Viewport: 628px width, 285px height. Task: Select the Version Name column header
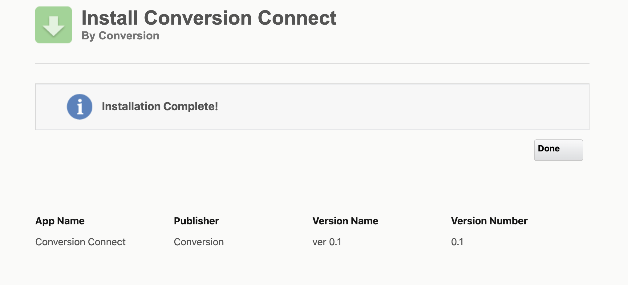(345, 221)
